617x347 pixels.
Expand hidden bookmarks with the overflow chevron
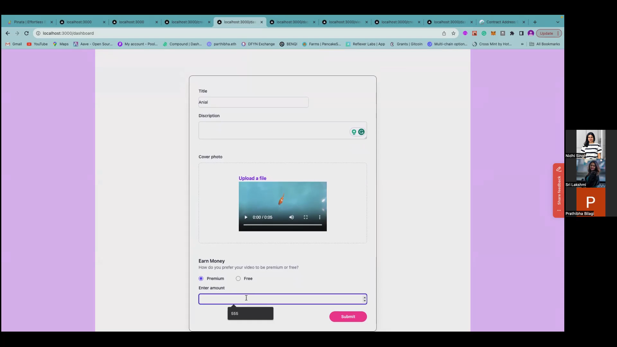click(523, 44)
